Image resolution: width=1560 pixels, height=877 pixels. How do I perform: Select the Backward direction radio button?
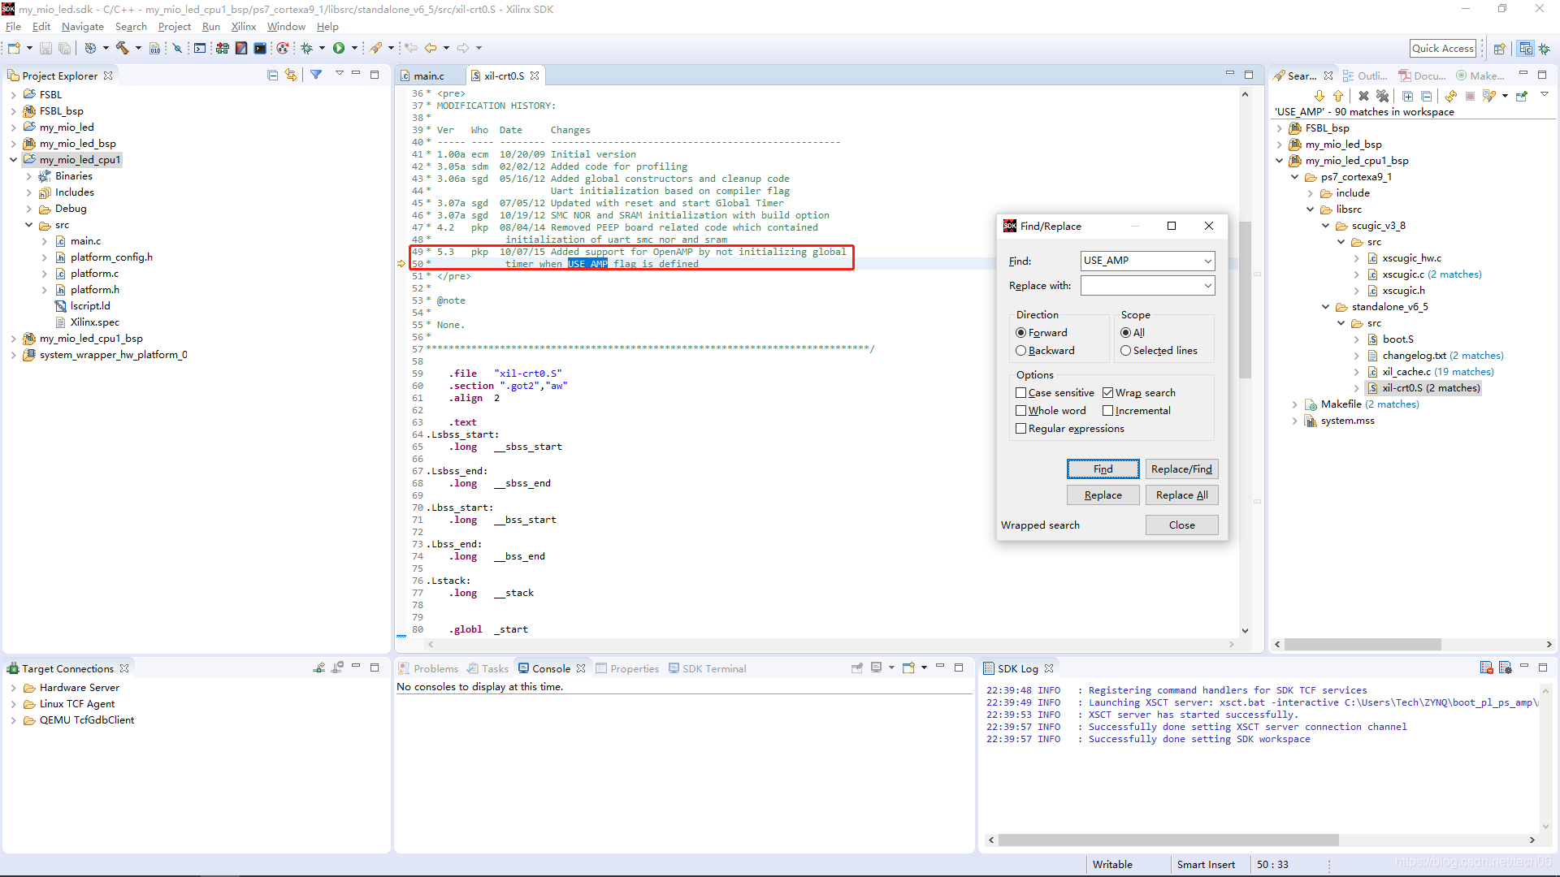pos(1021,351)
